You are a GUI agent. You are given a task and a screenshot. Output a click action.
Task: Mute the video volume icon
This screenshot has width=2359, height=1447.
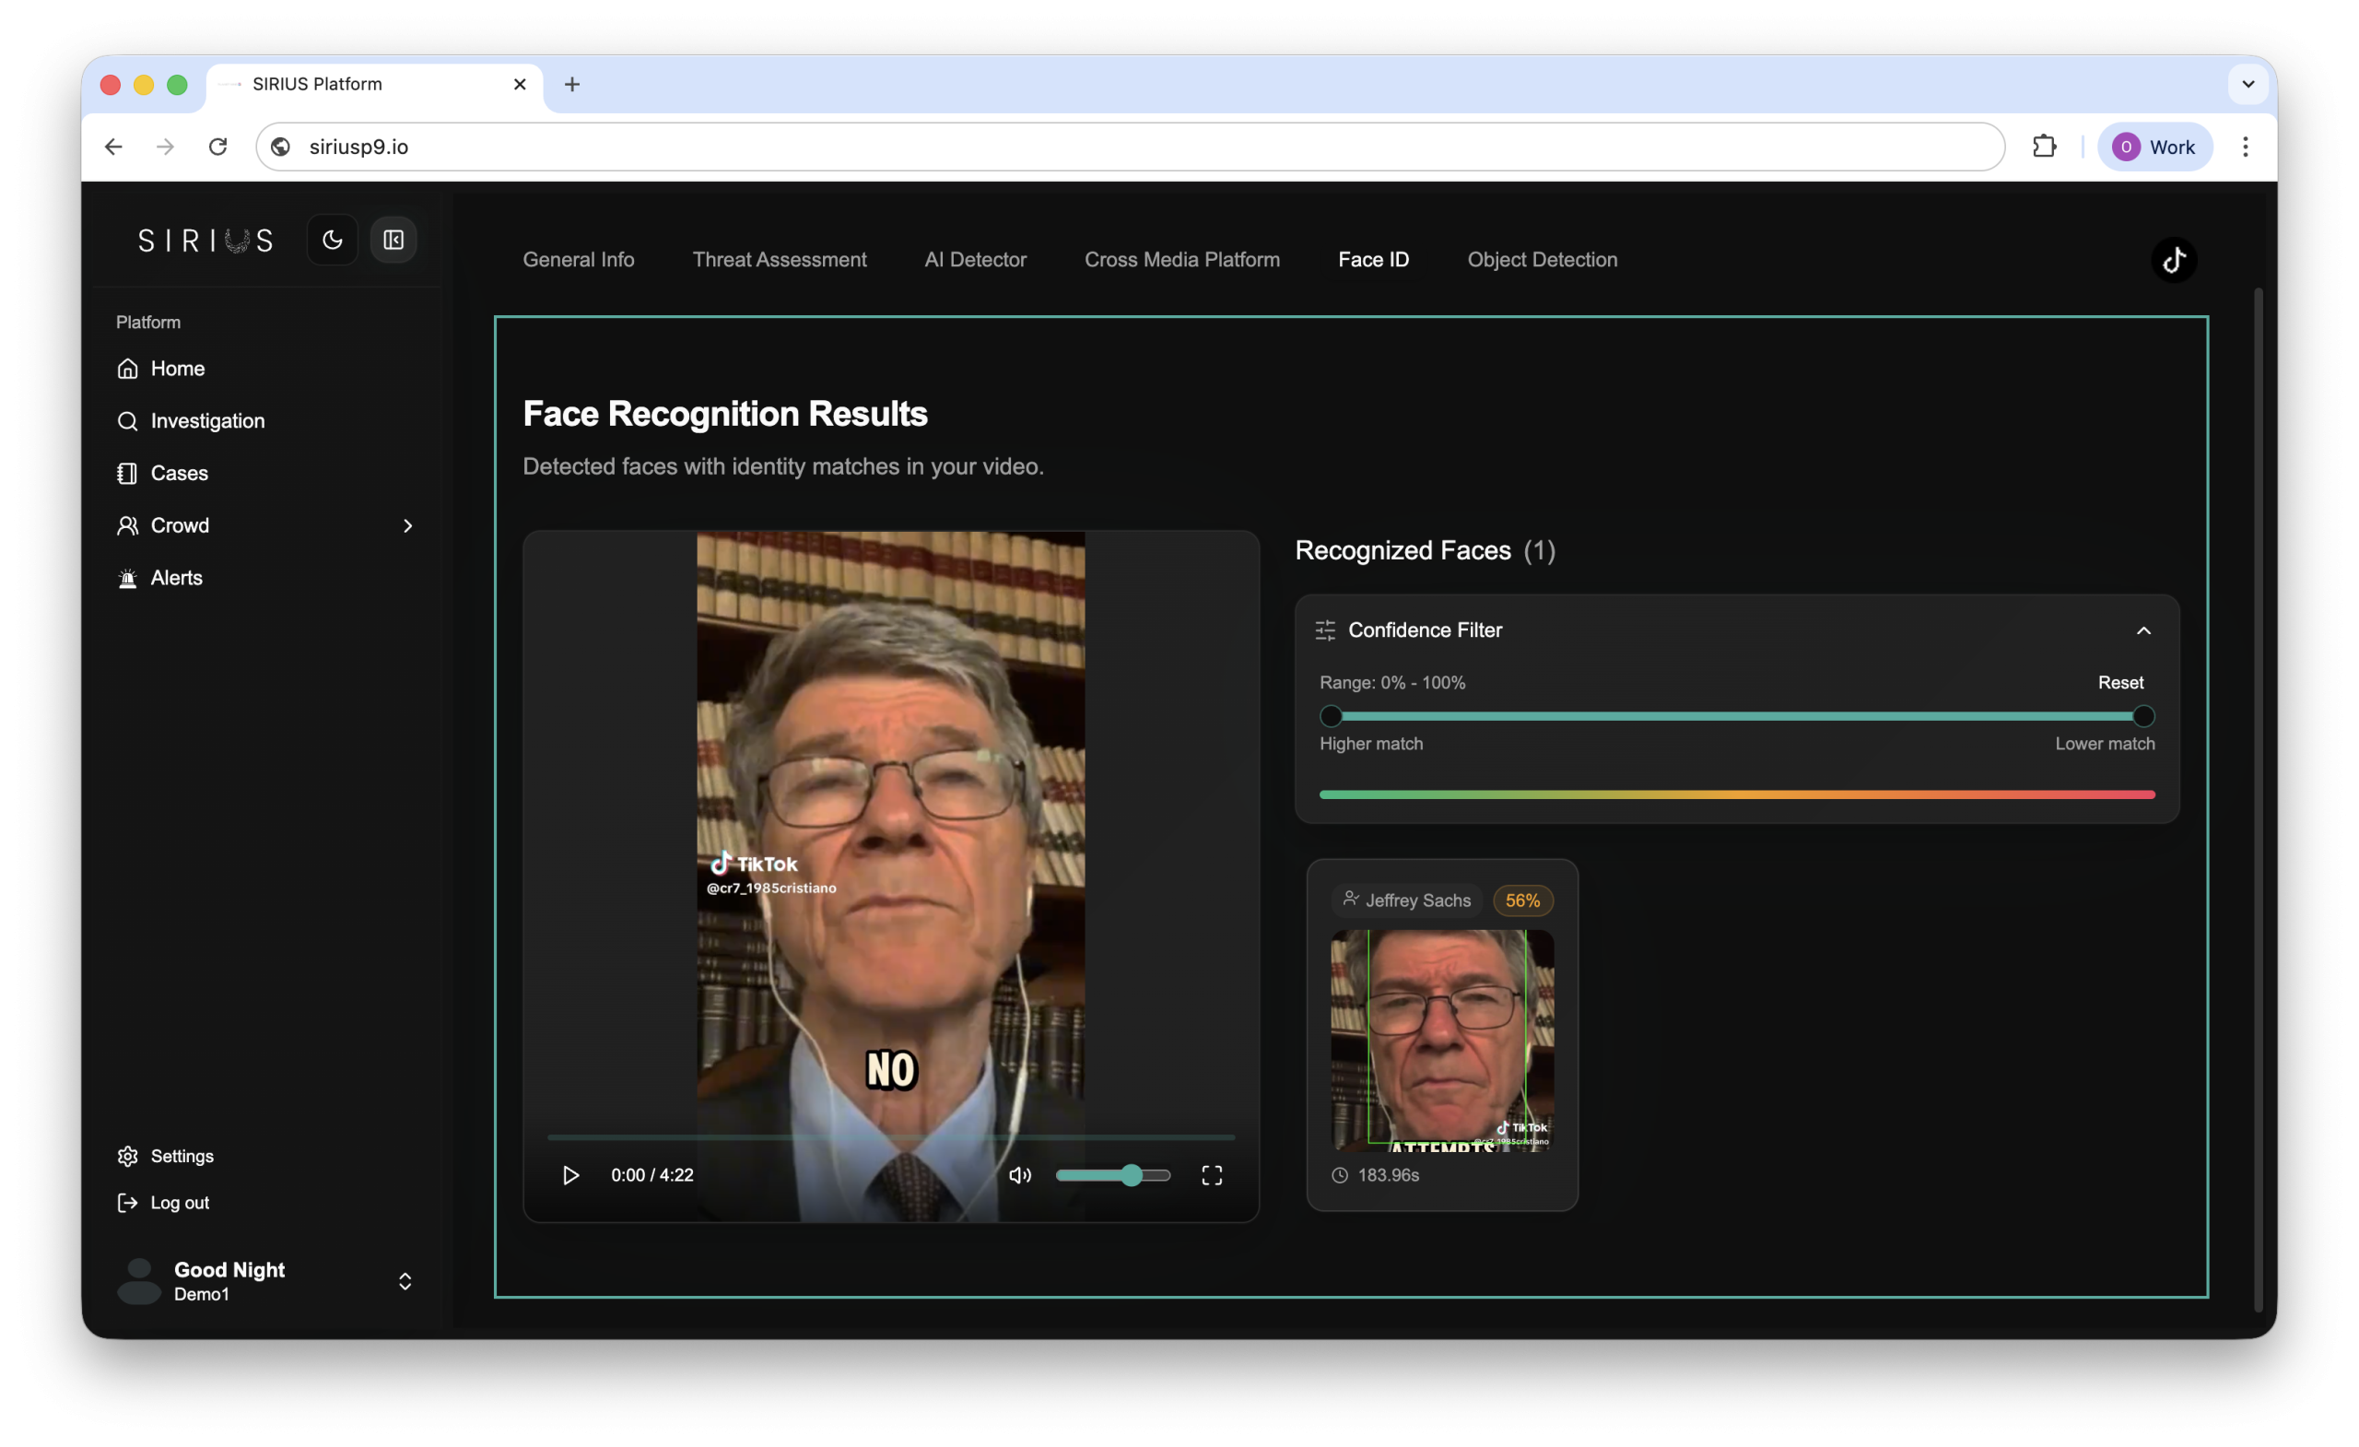pyautogui.click(x=1019, y=1175)
